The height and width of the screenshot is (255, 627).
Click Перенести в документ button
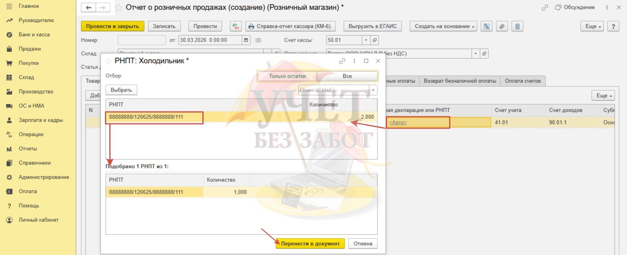pyautogui.click(x=310, y=244)
